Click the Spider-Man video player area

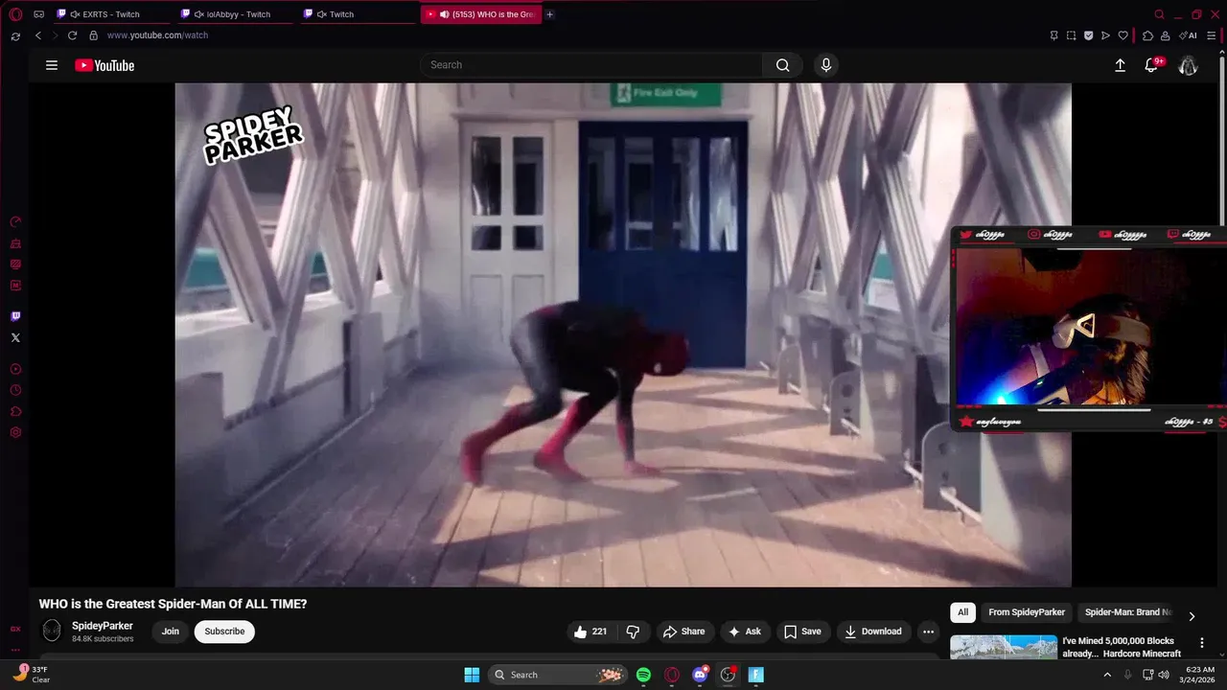(x=623, y=334)
